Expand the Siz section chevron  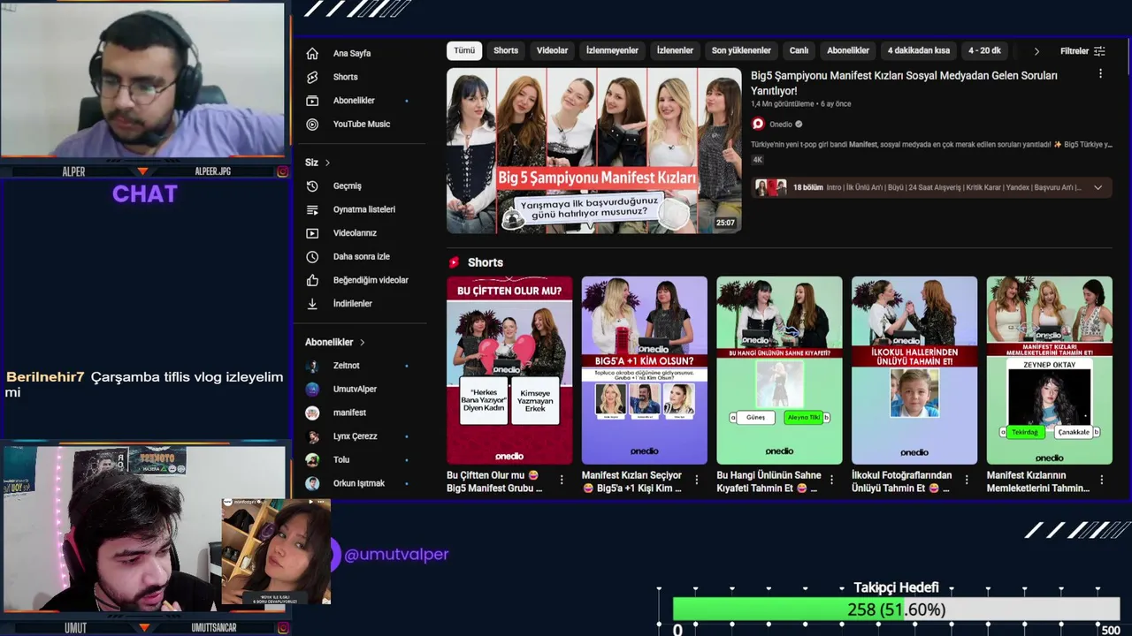point(327,163)
